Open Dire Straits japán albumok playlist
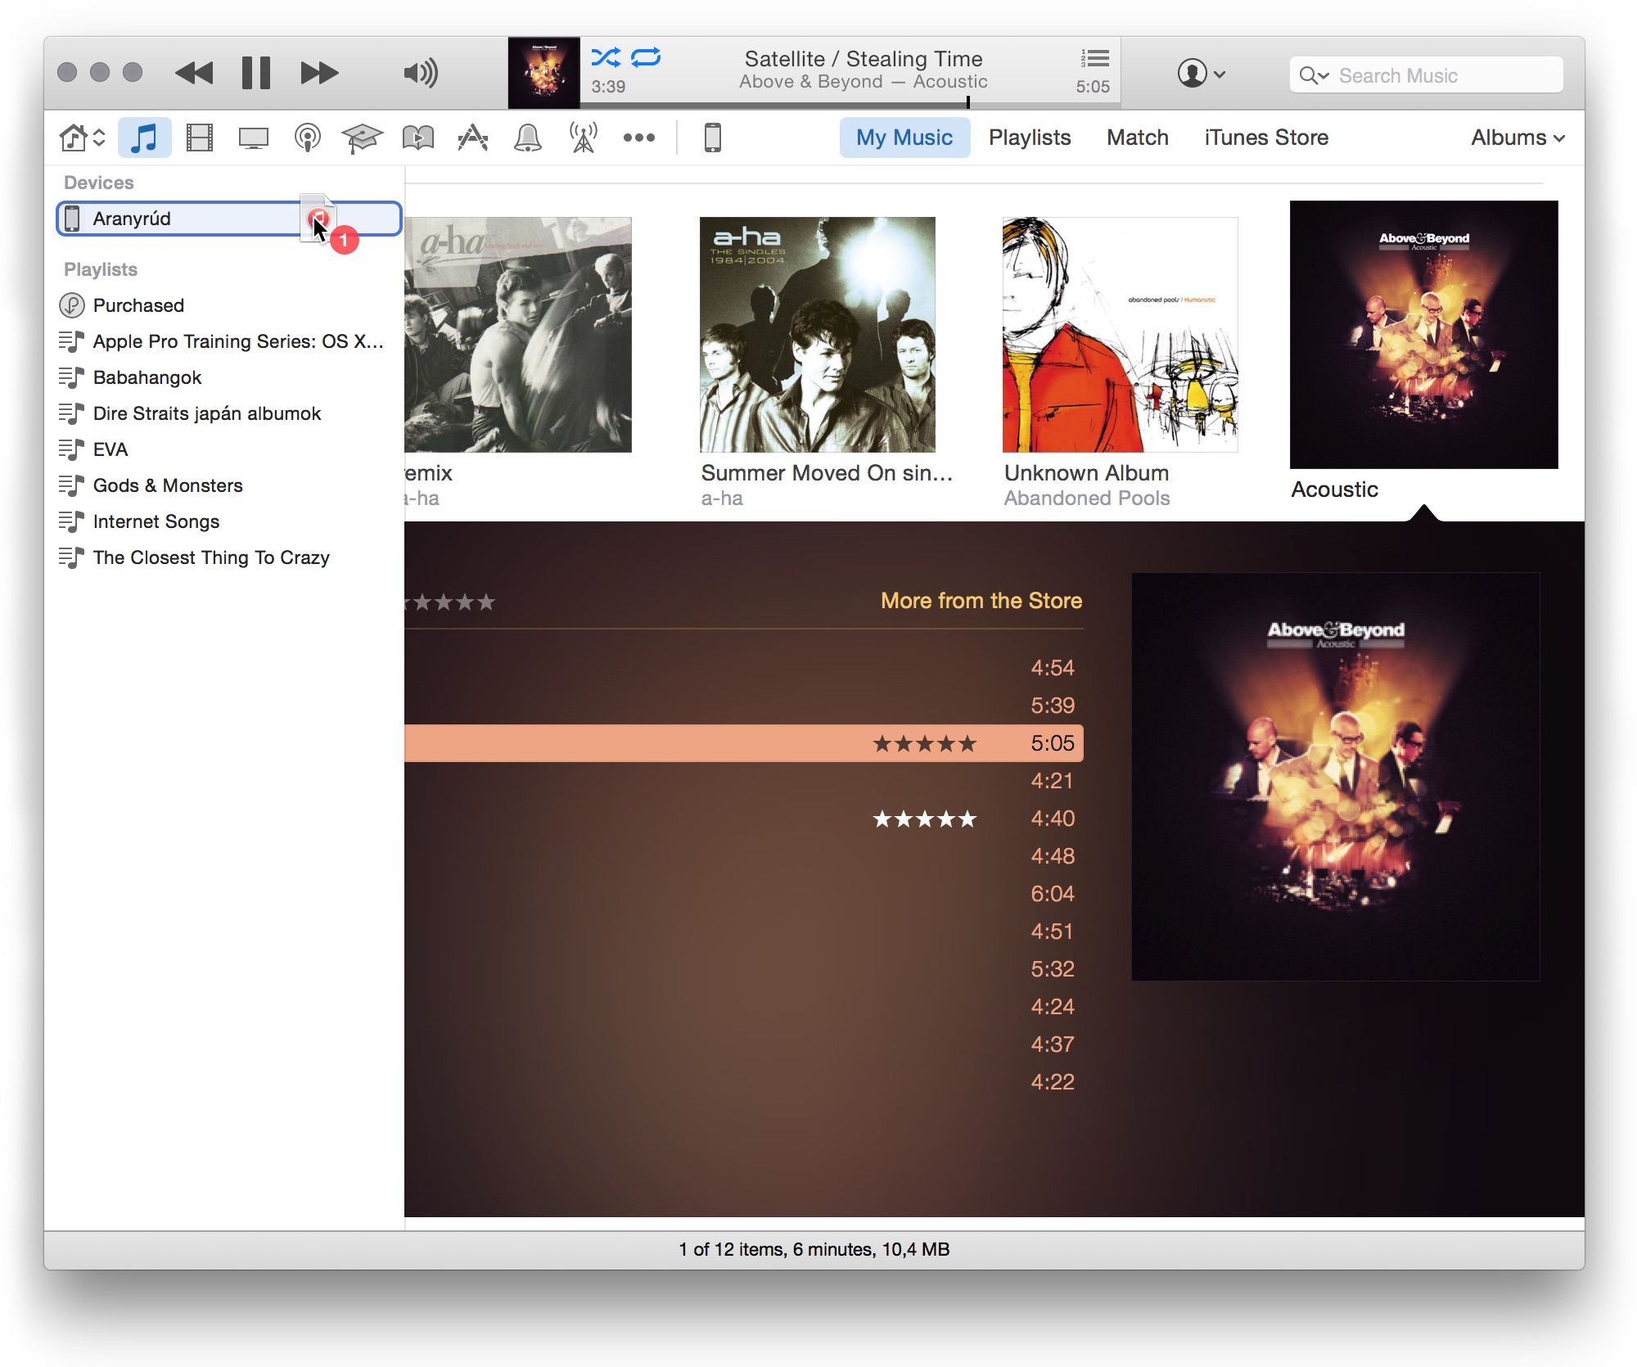The height and width of the screenshot is (1367, 1637). (223, 413)
